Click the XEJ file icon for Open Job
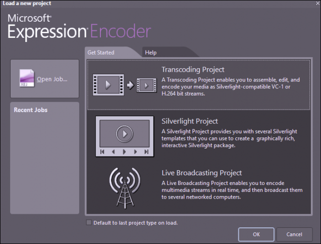The width and height of the screenshot is (321, 244). pos(27,78)
